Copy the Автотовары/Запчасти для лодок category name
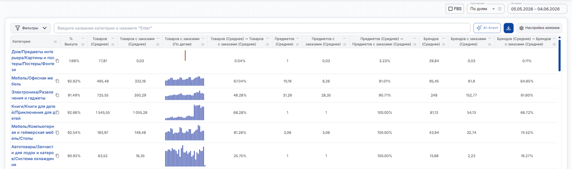 click(x=57, y=156)
